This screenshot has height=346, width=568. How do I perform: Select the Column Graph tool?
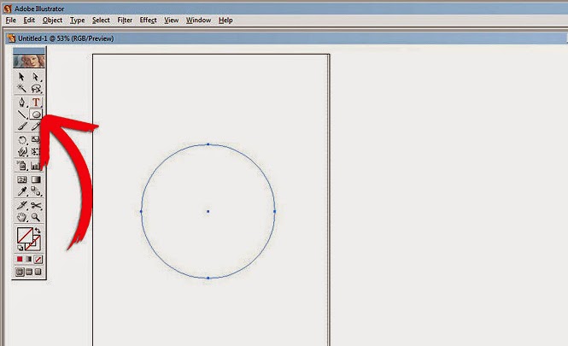pos(35,166)
